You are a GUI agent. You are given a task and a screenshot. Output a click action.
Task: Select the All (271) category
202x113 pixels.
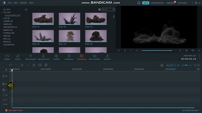pyautogui.click(x=7, y=9)
